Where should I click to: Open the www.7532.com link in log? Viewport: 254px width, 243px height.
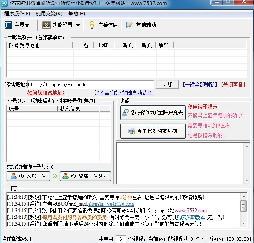click(x=190, y=211)
